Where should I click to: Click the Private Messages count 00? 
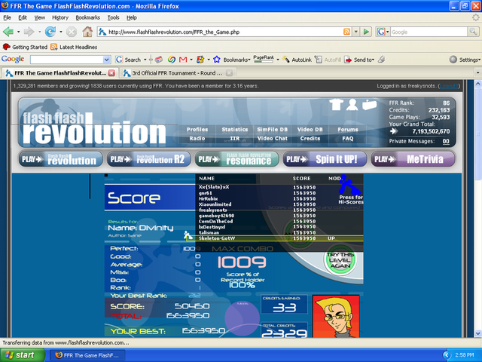point(446,141)
